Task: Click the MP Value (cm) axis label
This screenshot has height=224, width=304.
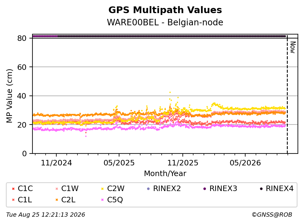Action: pyautogui.click(x=9, y=96)
